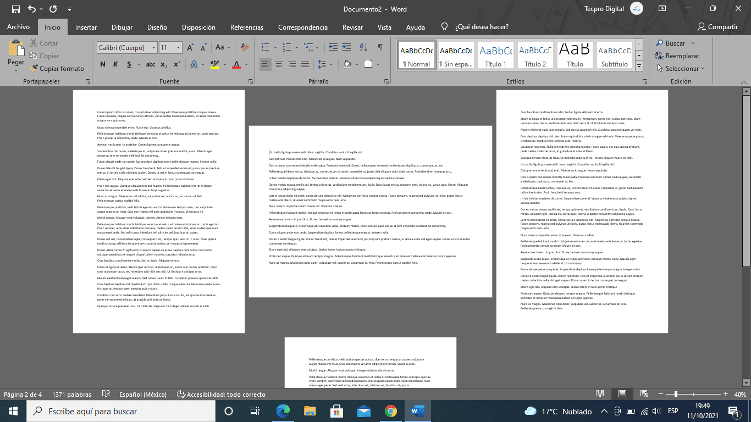Switch to Modo de lectura view icon
The width and height of the screenshot is (751, 422).
pos(600,394)
